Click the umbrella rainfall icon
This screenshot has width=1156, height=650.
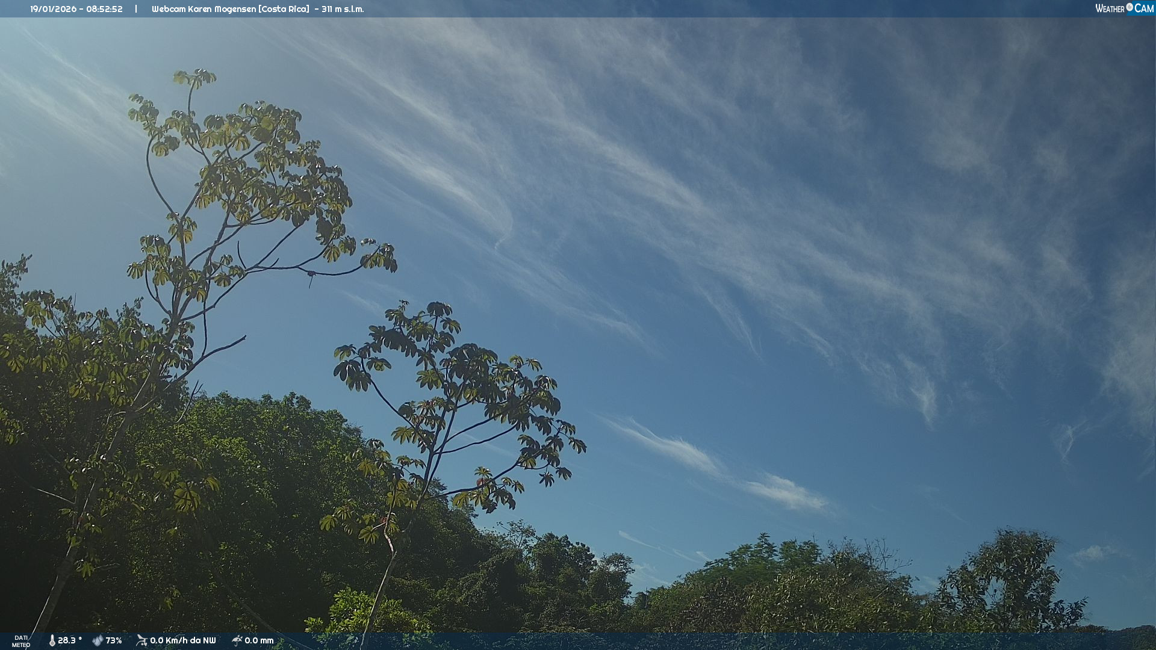[x=237, y=640]
